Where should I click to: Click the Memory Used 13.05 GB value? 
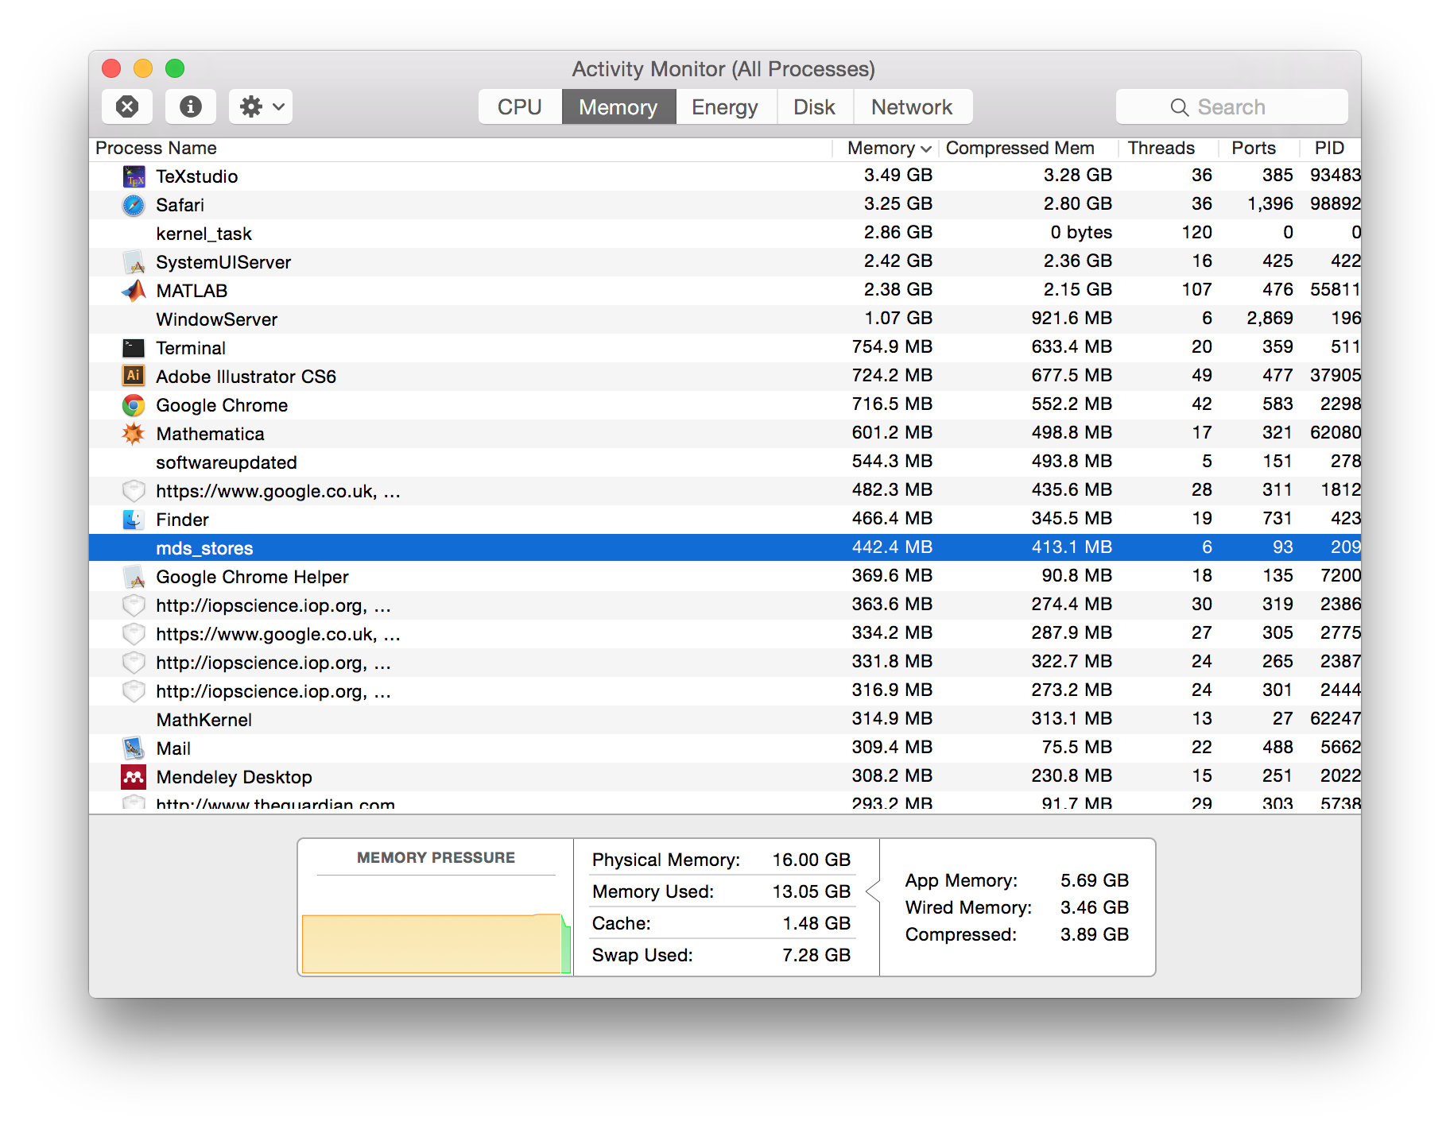coord(812,891)
